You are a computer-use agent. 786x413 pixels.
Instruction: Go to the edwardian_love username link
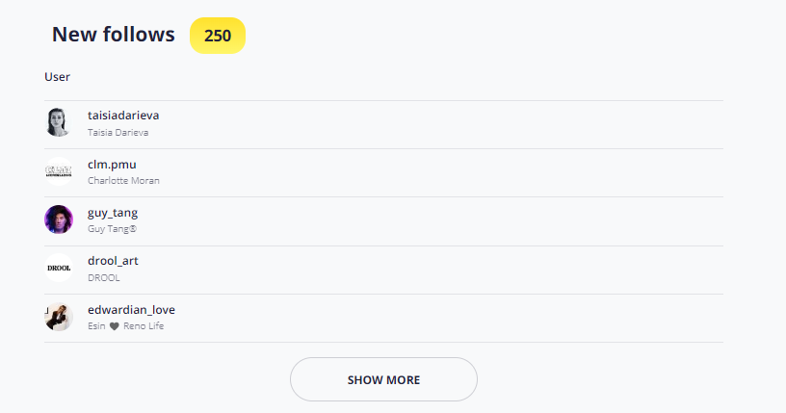(131, 310)
